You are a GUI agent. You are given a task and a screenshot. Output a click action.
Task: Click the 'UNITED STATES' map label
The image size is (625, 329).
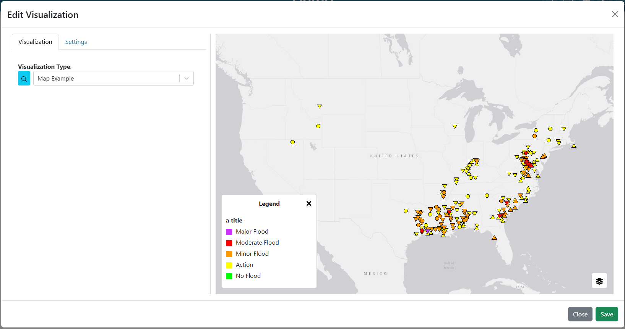click(394, 156)
